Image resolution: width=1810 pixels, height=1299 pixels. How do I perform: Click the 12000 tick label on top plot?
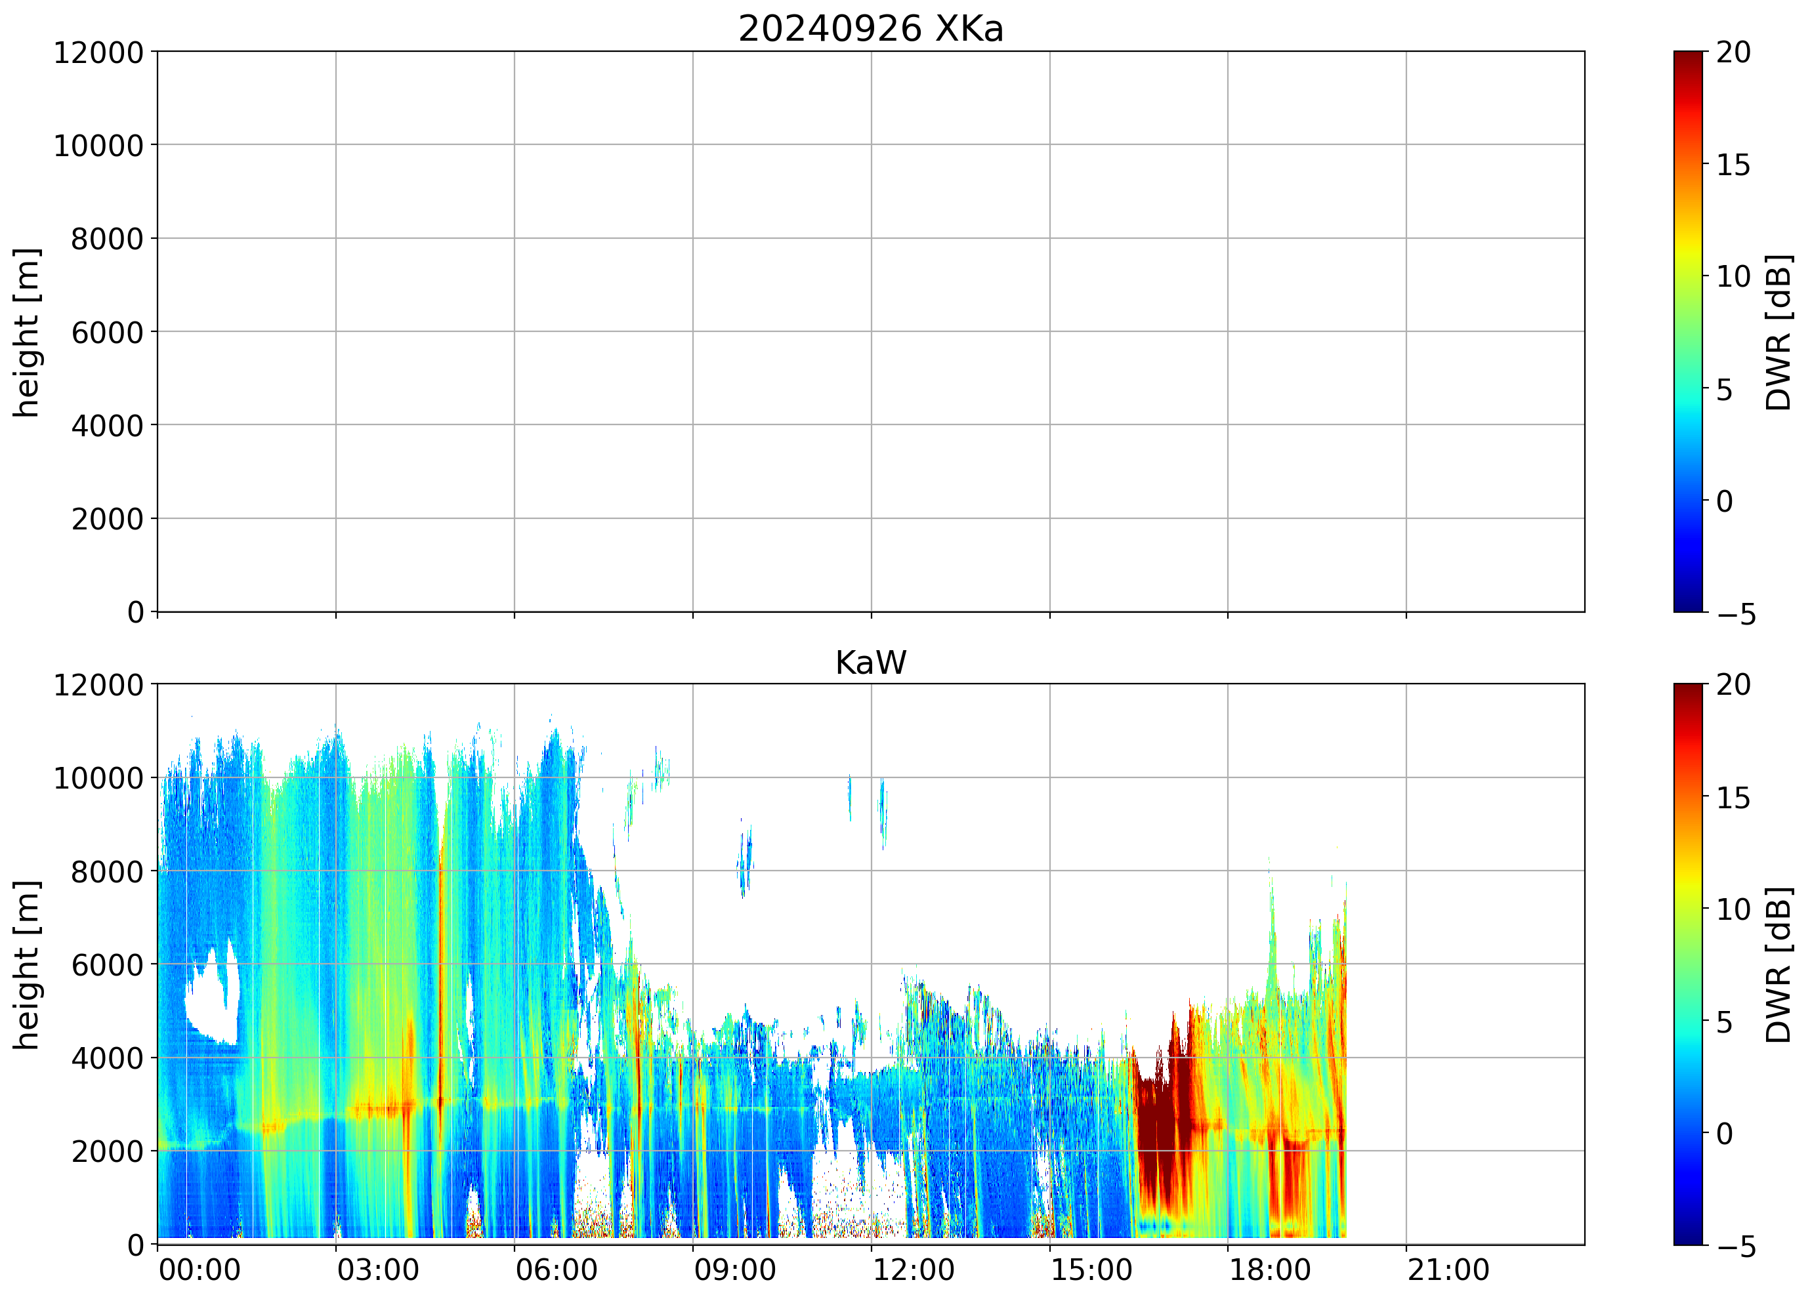(x=98, y=52)
